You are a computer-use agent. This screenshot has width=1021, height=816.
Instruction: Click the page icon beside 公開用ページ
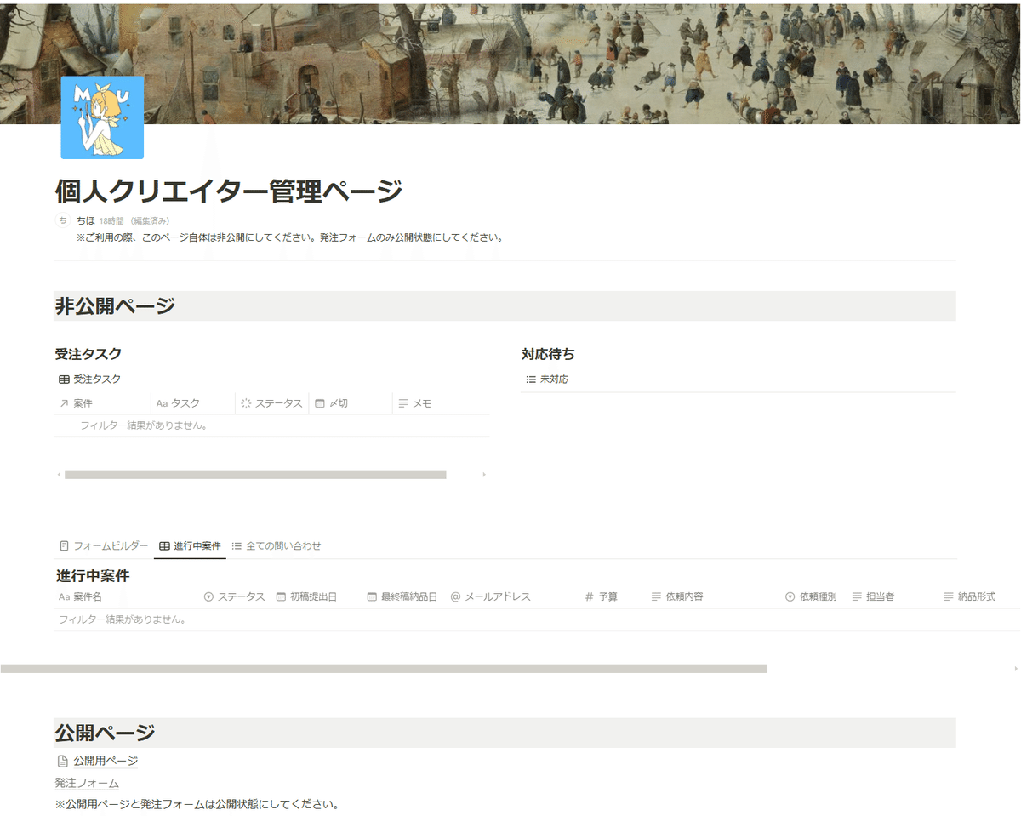(61, 761)
